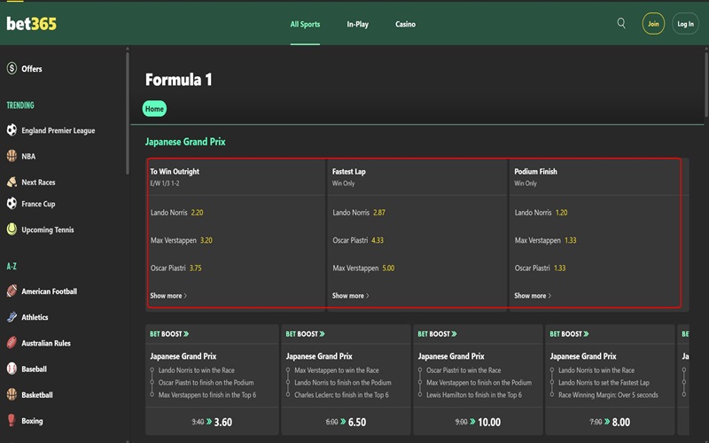
Task: Click the Baseball icon in sidebar
Action: point(12,369)
